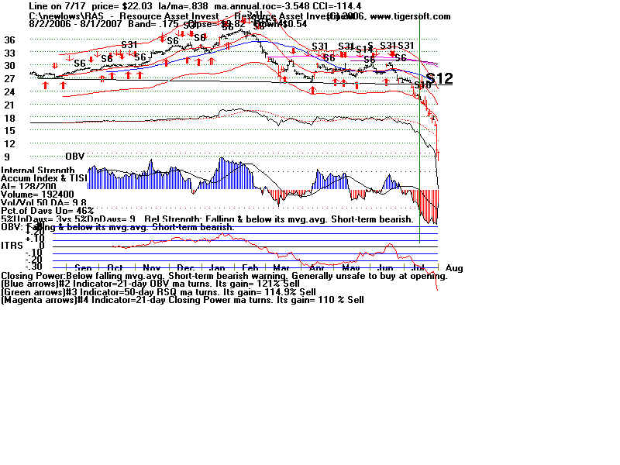Open the www.tigersoft.com address text
The height and width of the screenshot is (465, 620).
pos(410,16)
